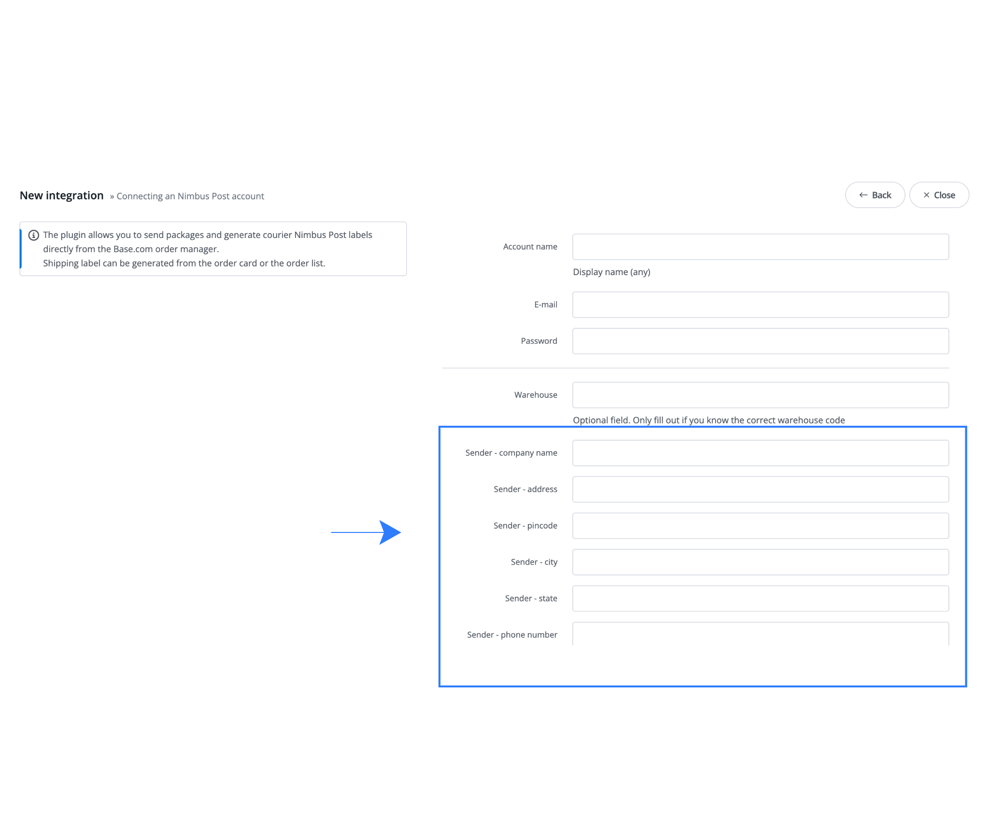Click the New integration heading

[x=61, y=195]
